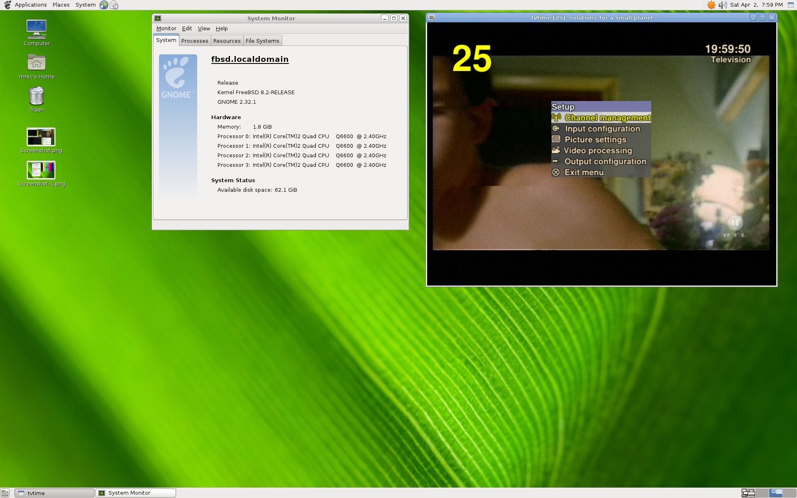Click the yellow channel number 25 overlay
Image resolution: width=797 pixels, height=498 pixels.
click(472, 59)
